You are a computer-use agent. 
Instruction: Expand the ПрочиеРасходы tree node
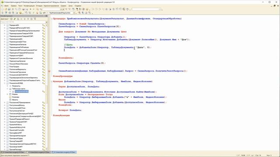tap(5, 149)
